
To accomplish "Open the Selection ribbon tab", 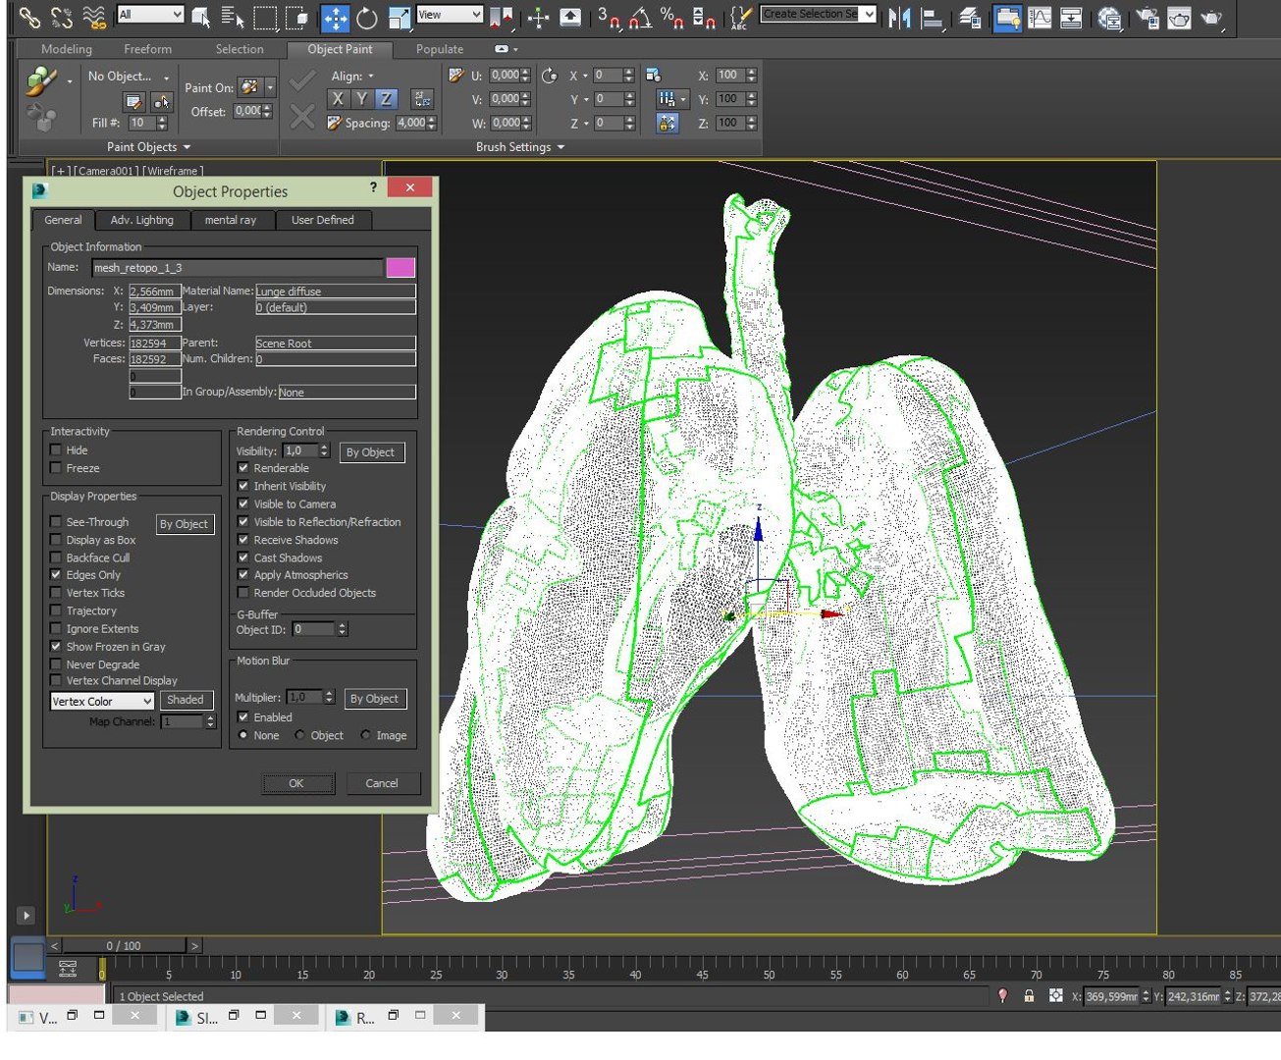I will (240, 49).
